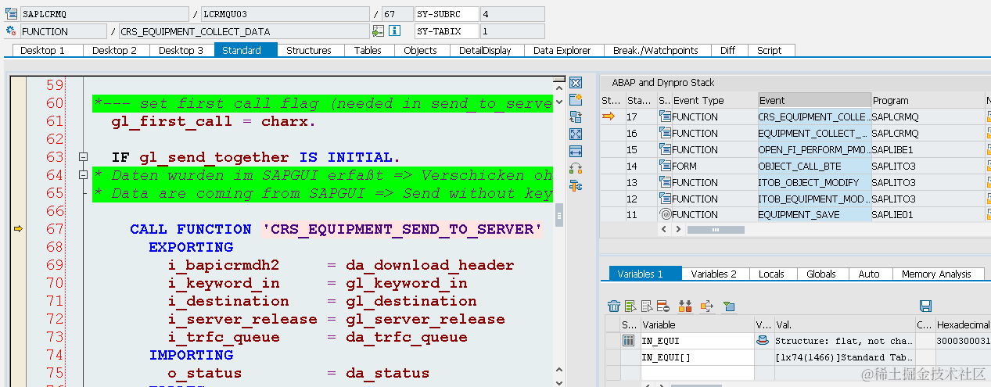Click the spiral icon in stack row 11
This screenshot has height=387, width=991.
coord(665,214)
